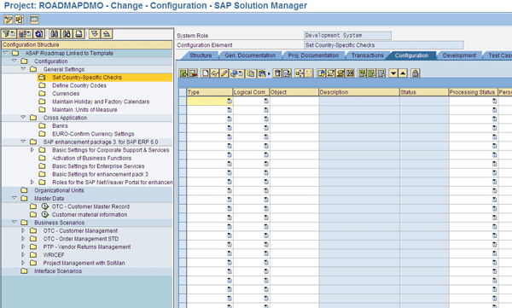512x308 pixels.
Task: Click the printer icon in tree toolbar
Action: click(79, 33)
